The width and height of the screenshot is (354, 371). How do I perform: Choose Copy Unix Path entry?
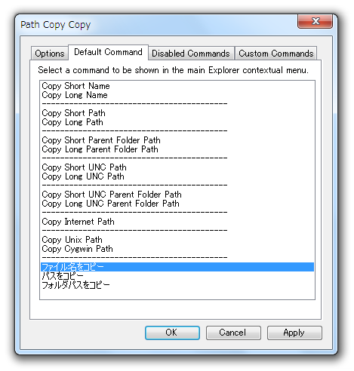[x=177, y=240]
